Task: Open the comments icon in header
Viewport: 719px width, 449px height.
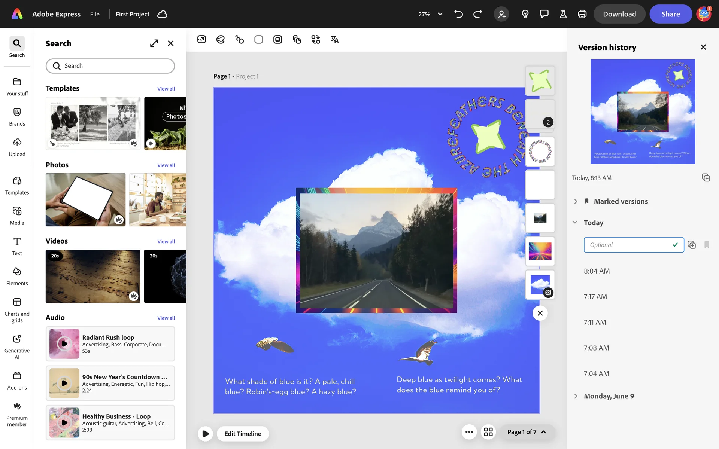Action: (544, 14)
